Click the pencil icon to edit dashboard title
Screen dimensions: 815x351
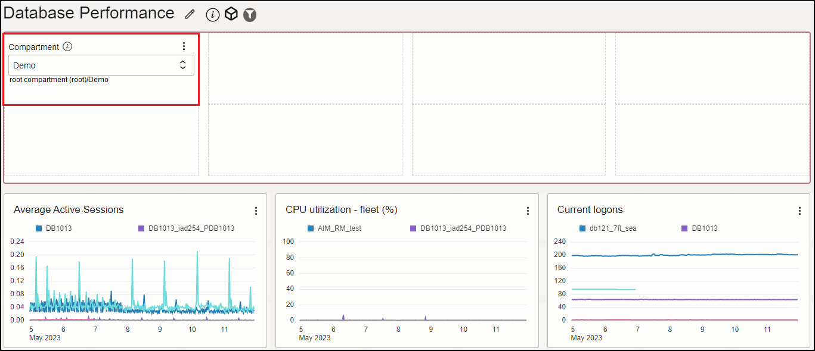pos(190,13)
